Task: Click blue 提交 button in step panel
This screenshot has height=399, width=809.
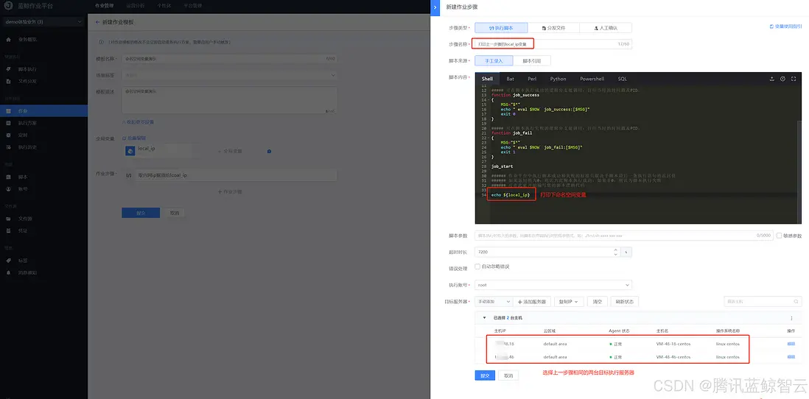Action: 485,375
